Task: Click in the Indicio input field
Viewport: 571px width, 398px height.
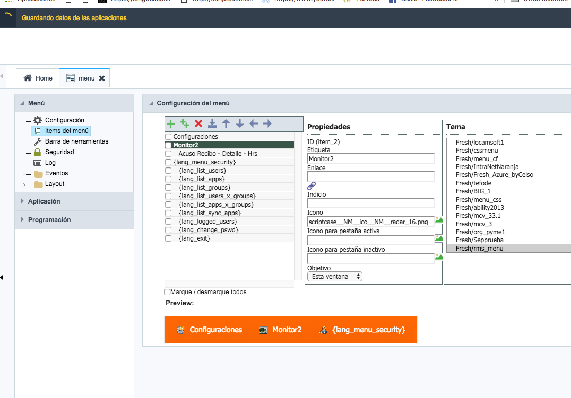Action: pos(371,203)
